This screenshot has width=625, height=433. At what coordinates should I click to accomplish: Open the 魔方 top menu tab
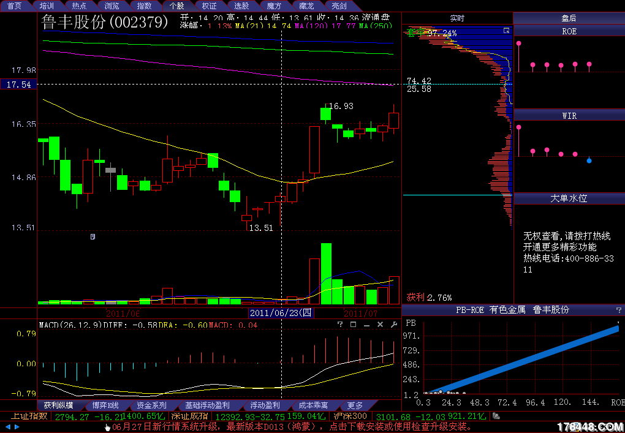pyautogui.click(x=274, y=6)
